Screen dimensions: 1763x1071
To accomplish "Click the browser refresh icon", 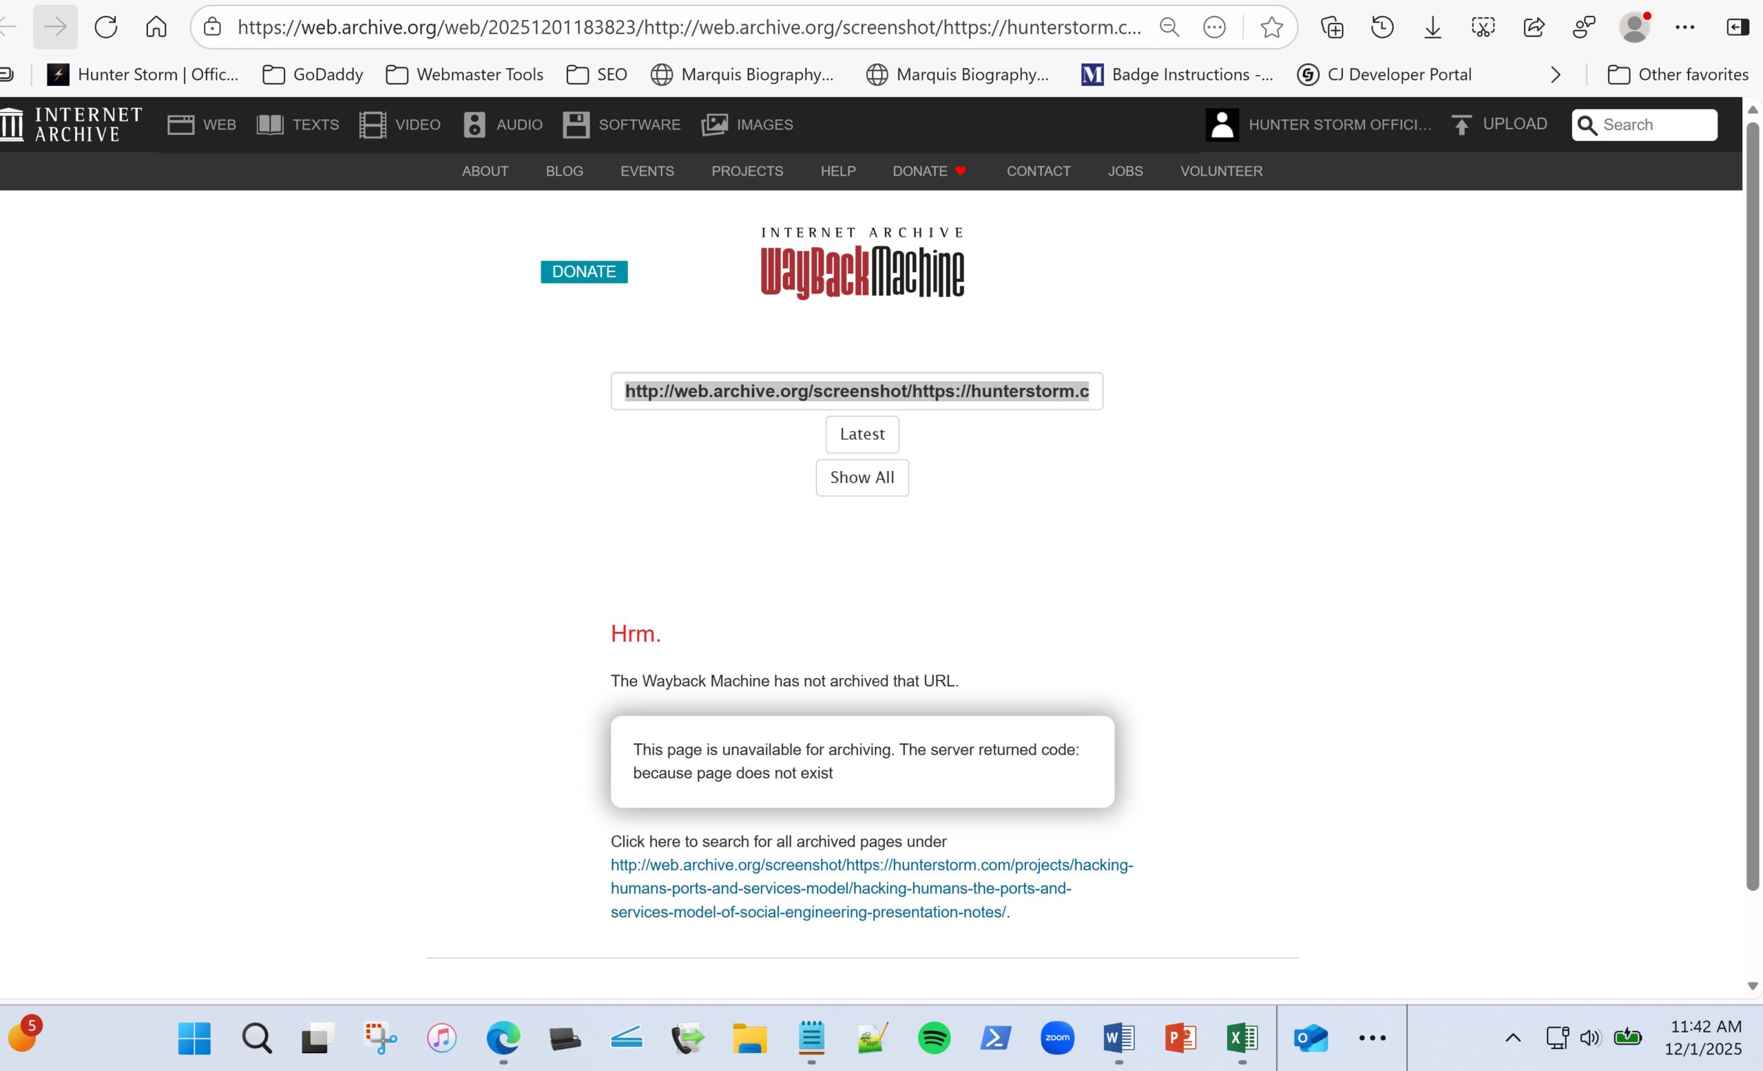I will [106, 27].
